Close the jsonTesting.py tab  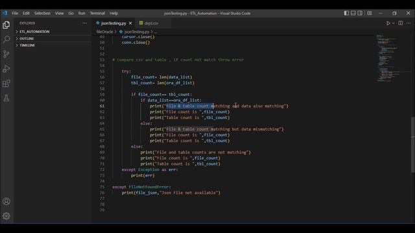(130, 23)
